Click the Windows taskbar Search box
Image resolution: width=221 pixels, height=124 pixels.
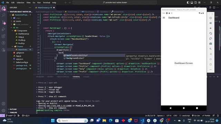coord(72,121)
